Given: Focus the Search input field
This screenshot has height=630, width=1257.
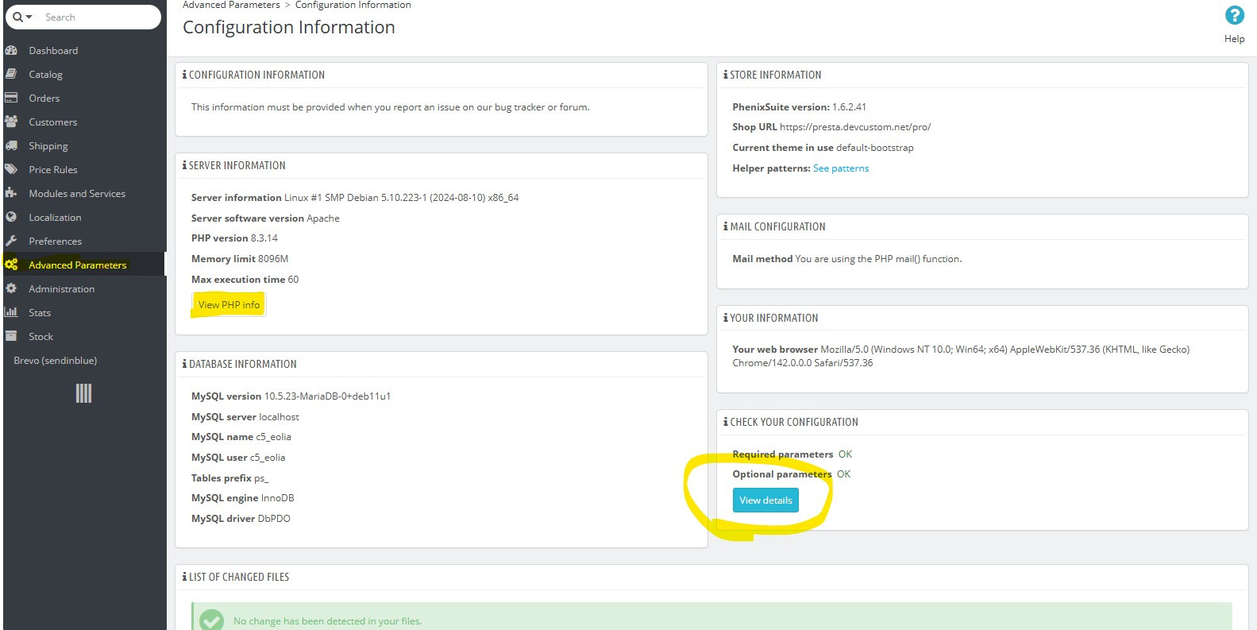Looking at the screenshot, I should 95,17.
